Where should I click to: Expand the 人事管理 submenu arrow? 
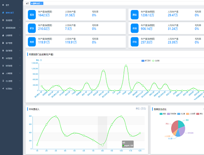[20, 73]
